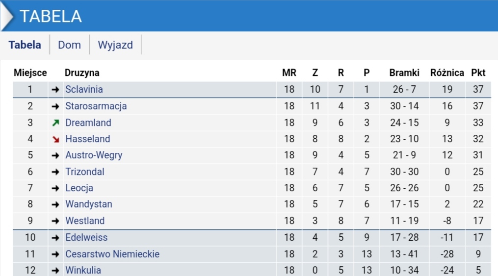Open the Wandystan team link
This screenshot has height=276, width=498.
pyautogui.click(x=89, y=204)
